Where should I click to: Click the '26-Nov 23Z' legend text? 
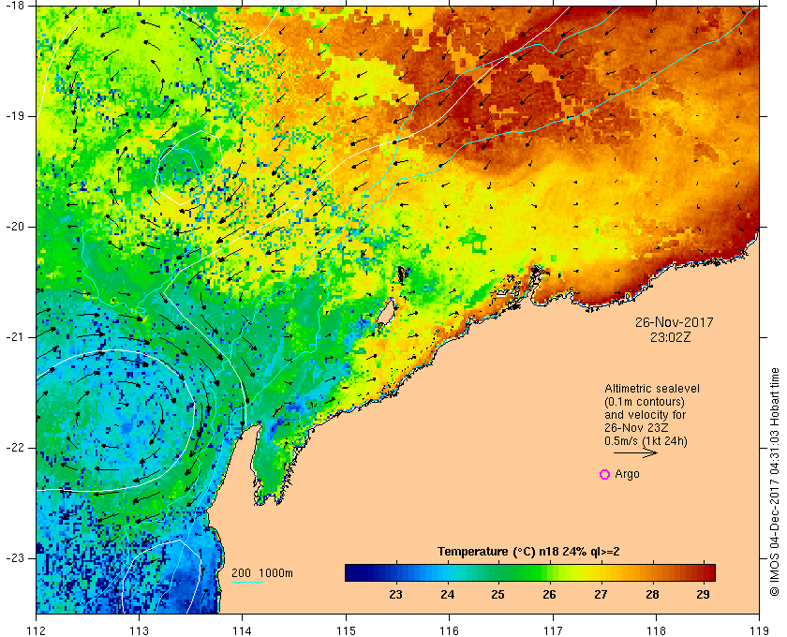[636, 428]
